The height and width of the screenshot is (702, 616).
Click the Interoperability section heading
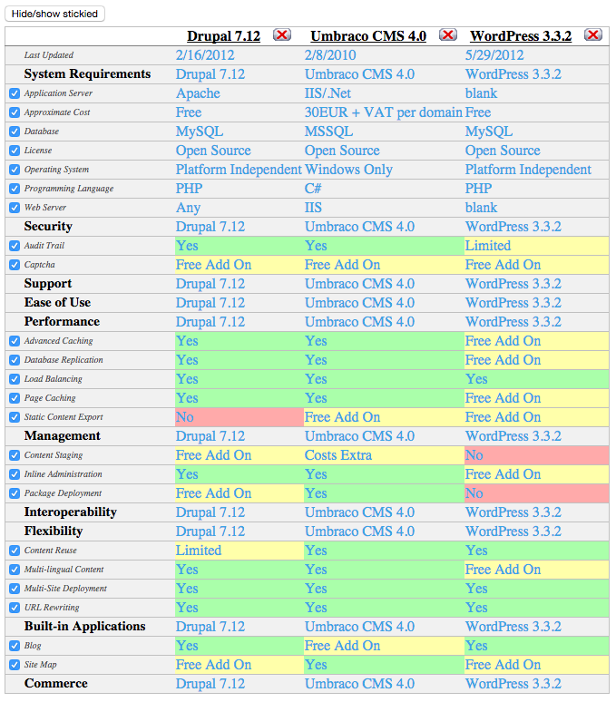(x=70, y=512)
